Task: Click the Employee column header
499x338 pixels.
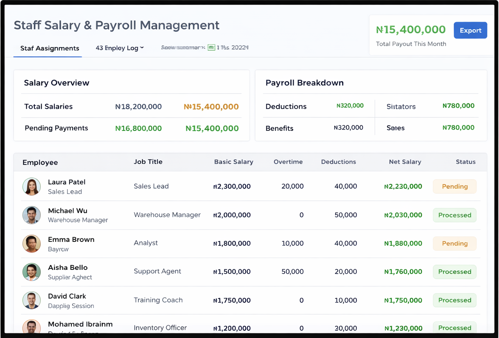Action: tap(40, 162)
